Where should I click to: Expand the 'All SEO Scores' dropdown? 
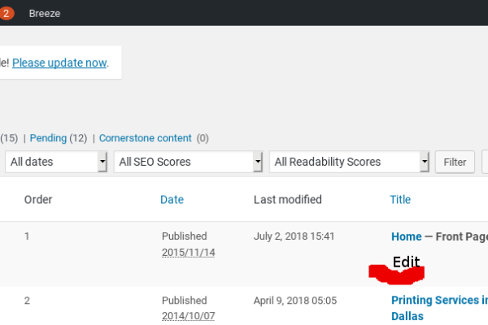(x=188, y=162)
